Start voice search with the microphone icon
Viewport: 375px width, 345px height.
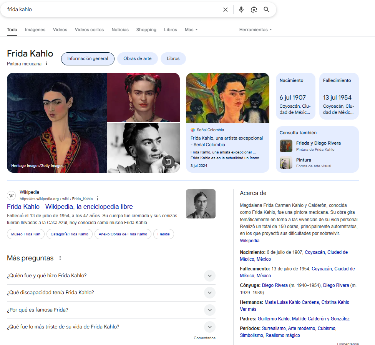pos(241,10)
